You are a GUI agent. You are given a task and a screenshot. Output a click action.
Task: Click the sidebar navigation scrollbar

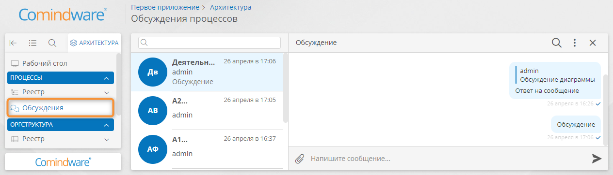click(118, 85)
